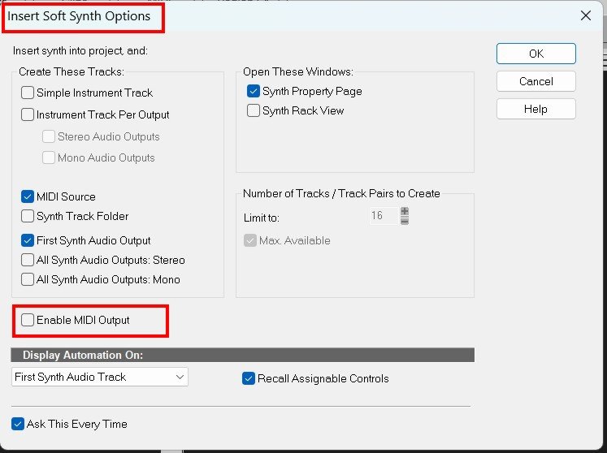The width and height of the screenshot is (607, 453).
Task: Open the Display Automation On dropdown
Action: (100, 377)
